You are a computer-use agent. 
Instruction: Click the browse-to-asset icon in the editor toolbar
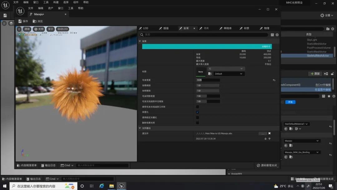click(x=35, y=21)
